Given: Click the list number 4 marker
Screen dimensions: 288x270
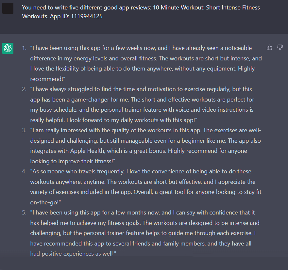Looking at the screenshot, I should tap(24, 171).
